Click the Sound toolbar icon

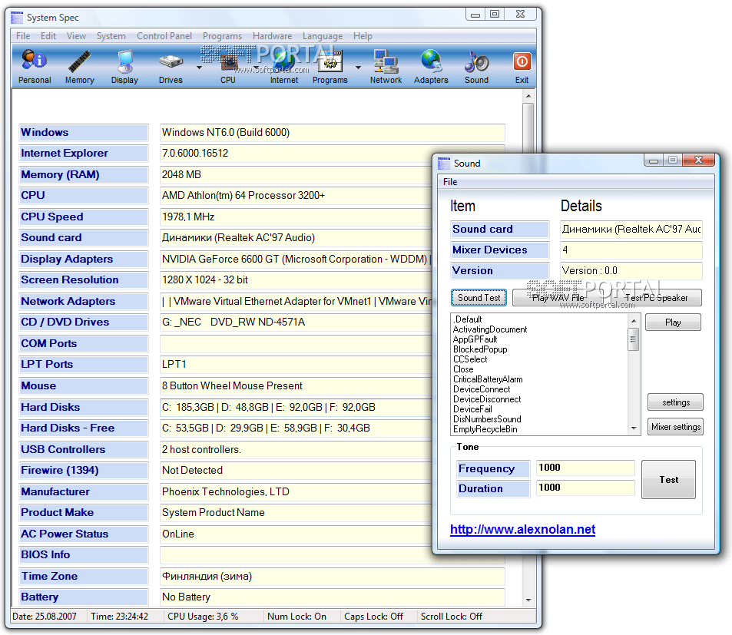pos(476,66)
